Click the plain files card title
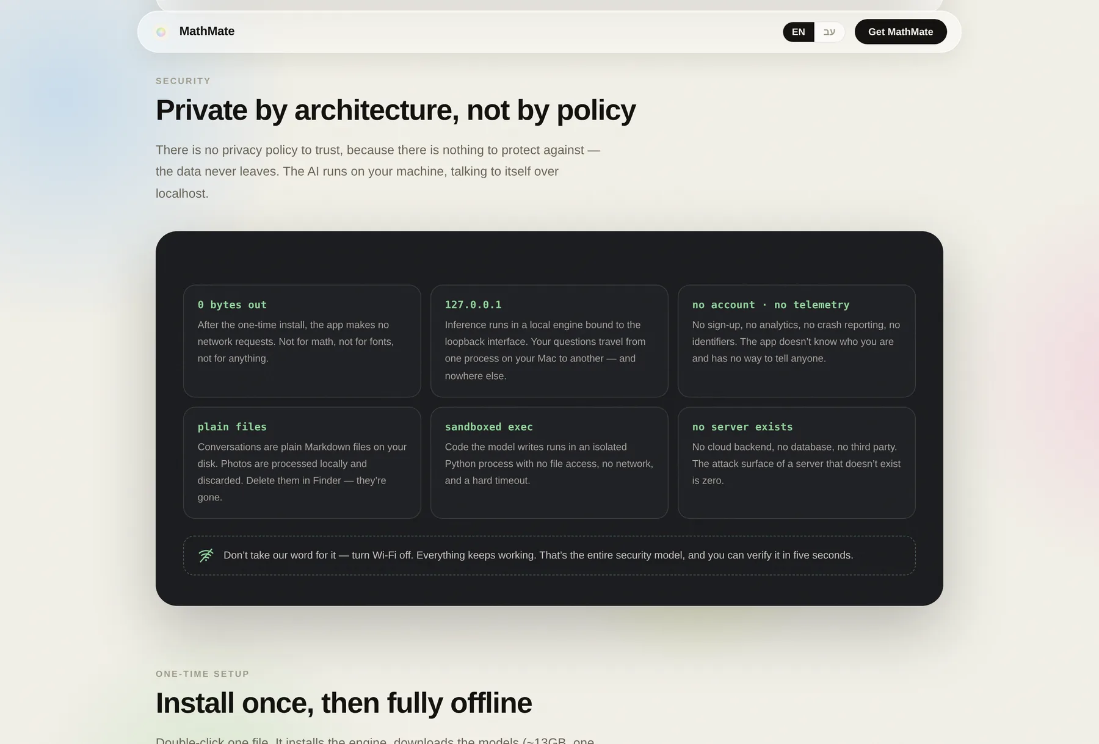 (x=232, y=427)
